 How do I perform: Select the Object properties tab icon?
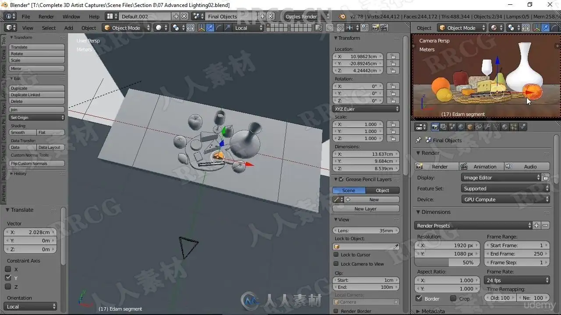[470, 127]
